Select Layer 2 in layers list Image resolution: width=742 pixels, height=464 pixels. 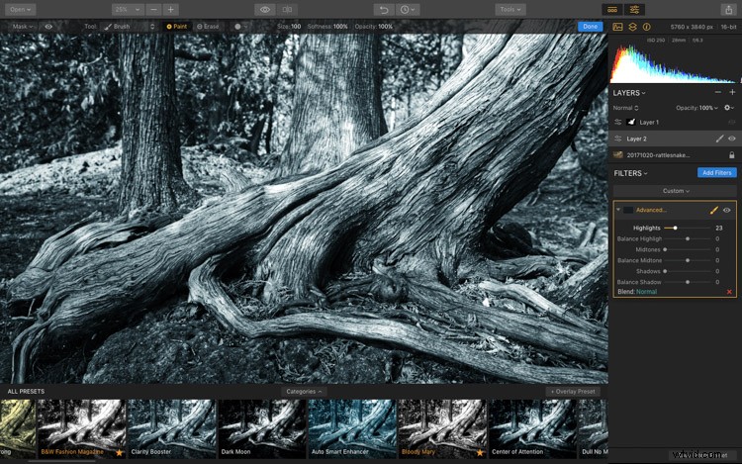[x=675, y=139]
